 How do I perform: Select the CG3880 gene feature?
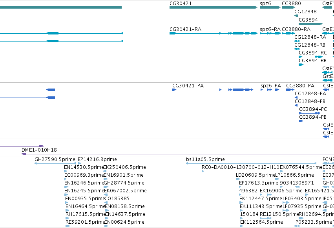tap(288, 7)
